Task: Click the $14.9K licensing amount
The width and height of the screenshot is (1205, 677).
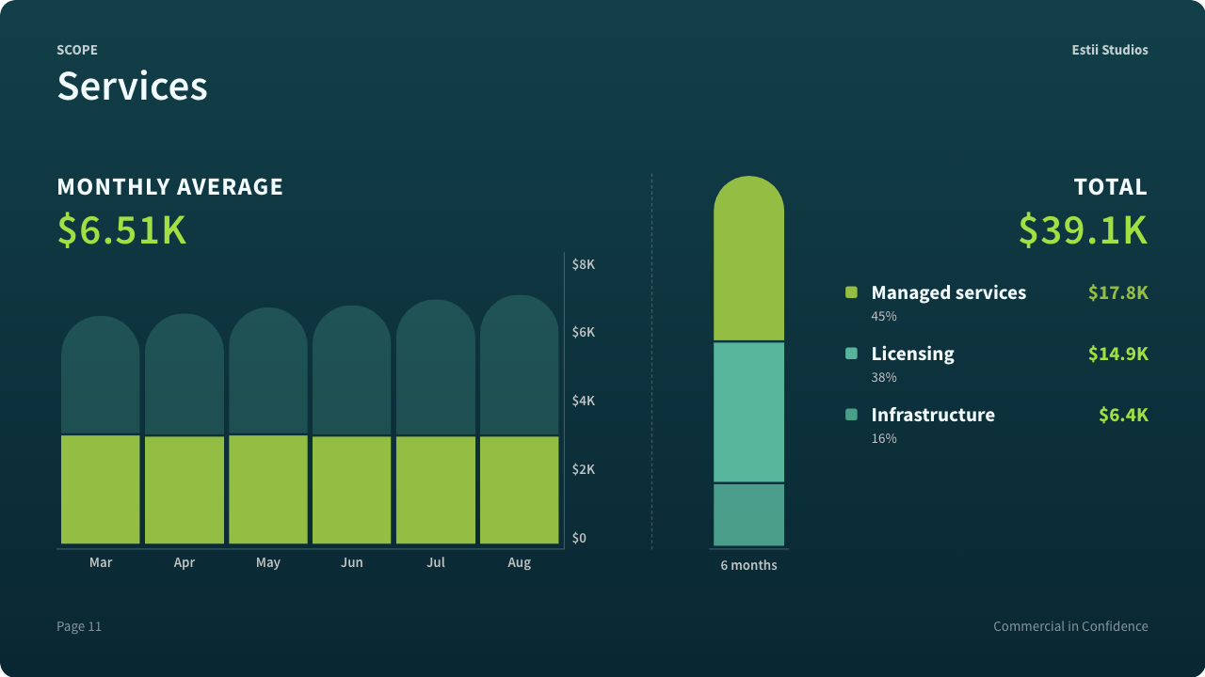Action: (x=1118, y=354)
